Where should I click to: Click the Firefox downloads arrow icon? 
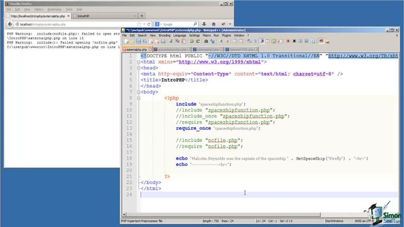pos(204,24)
